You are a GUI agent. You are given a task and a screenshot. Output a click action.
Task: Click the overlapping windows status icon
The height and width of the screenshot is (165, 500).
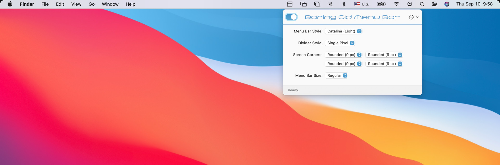click(x=317, y=4)
